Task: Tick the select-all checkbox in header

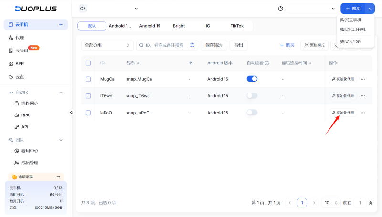Action: tap(88, 63)
